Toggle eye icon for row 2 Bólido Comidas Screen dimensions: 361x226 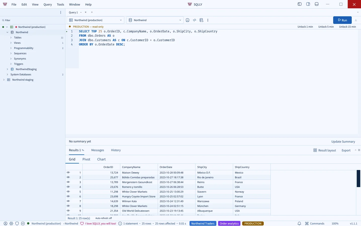pyautogui.click(x=68, y=177)
